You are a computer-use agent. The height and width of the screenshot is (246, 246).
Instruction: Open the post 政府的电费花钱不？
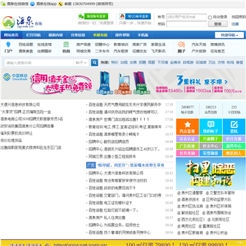tap(120, 188)
